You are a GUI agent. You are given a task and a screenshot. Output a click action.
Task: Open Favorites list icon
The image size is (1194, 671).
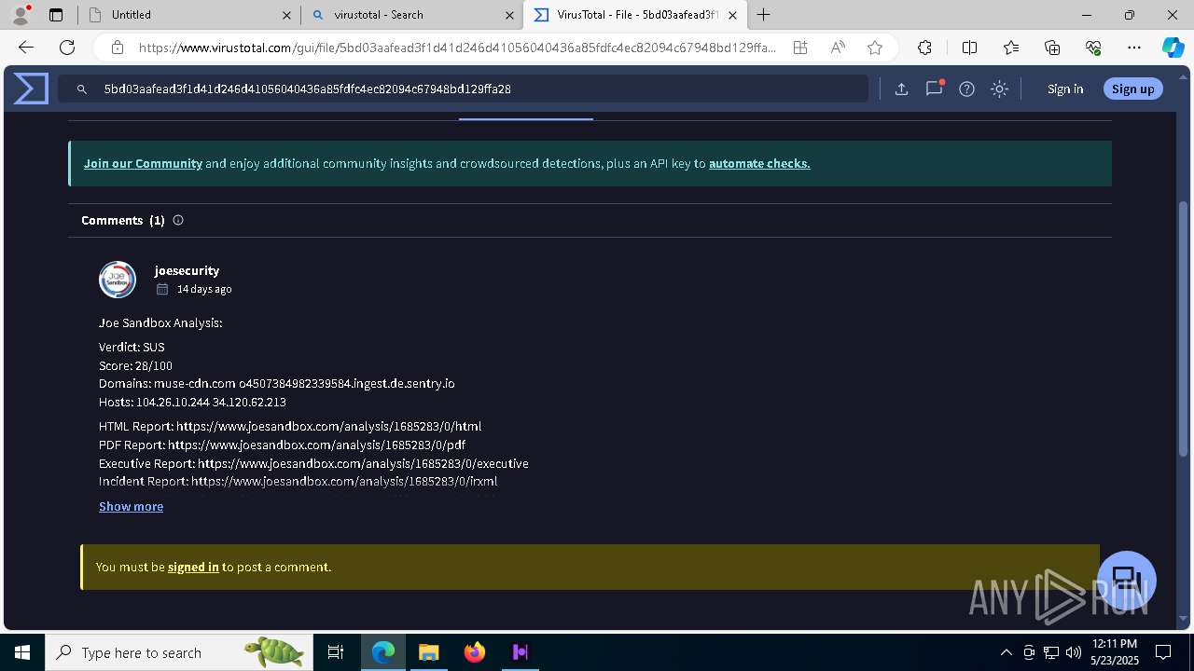tap(1011, 48)
